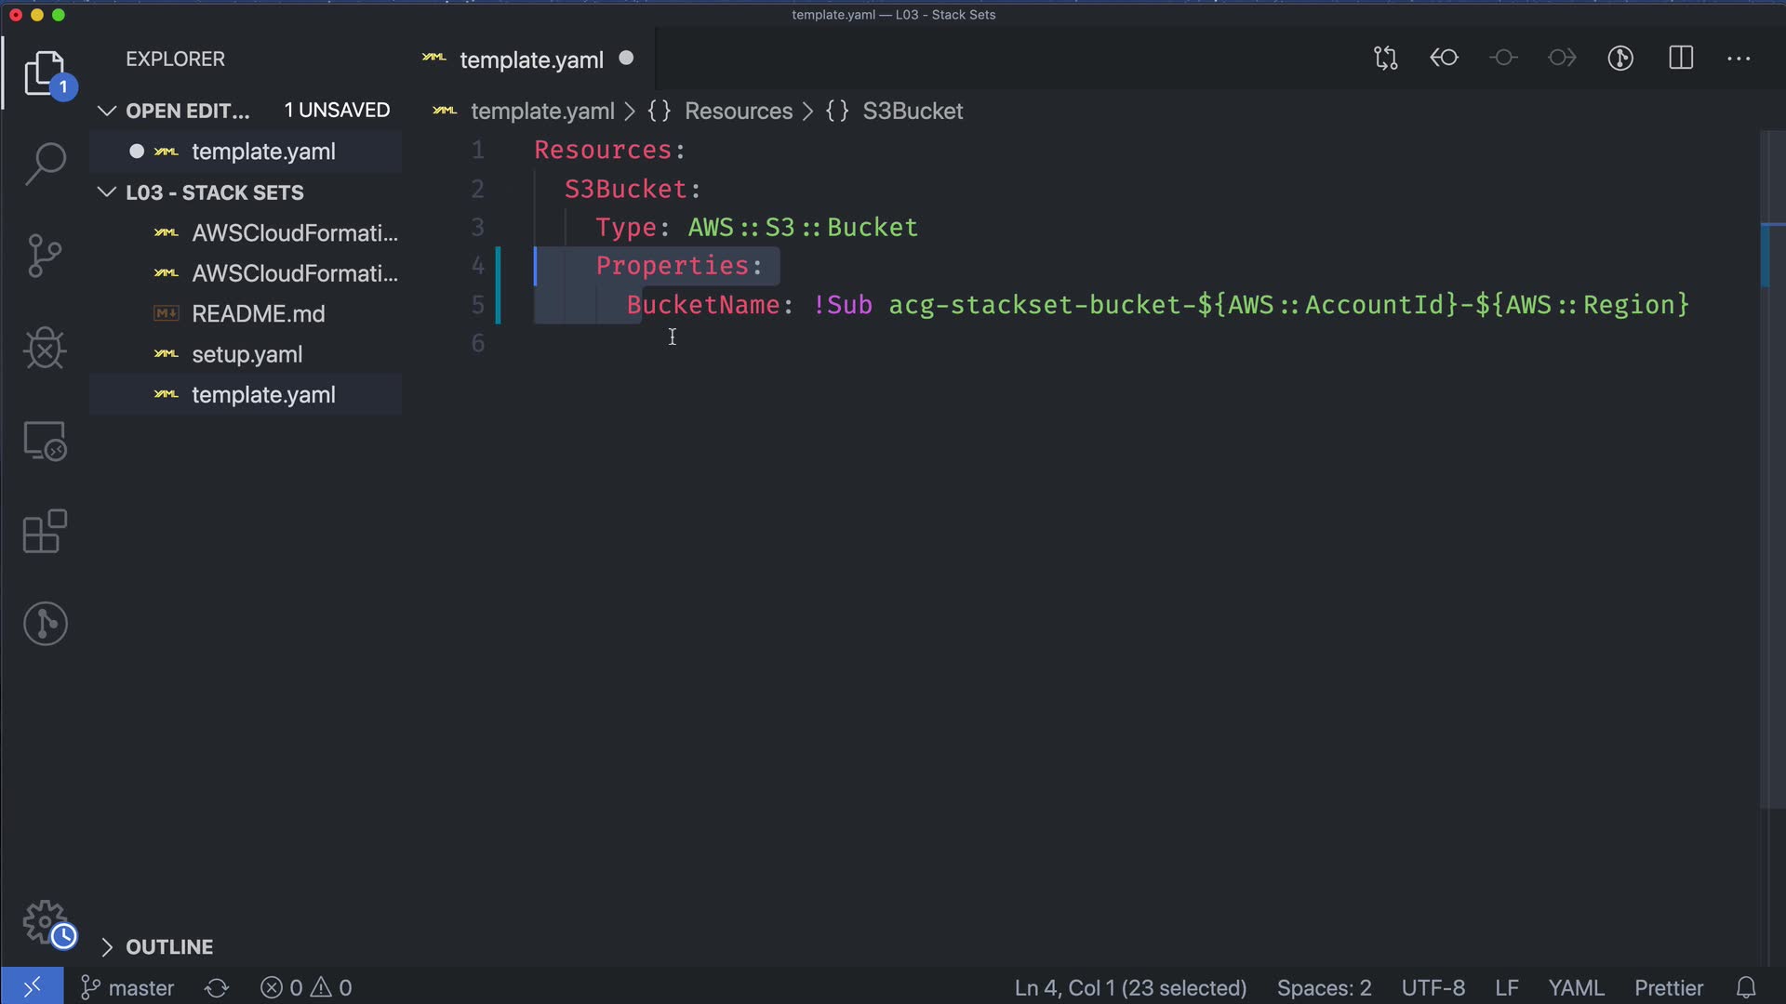Click Open Changes compare icon in toolbar
This screenshot has width=1786, height=1004.
coord(1385,59)
